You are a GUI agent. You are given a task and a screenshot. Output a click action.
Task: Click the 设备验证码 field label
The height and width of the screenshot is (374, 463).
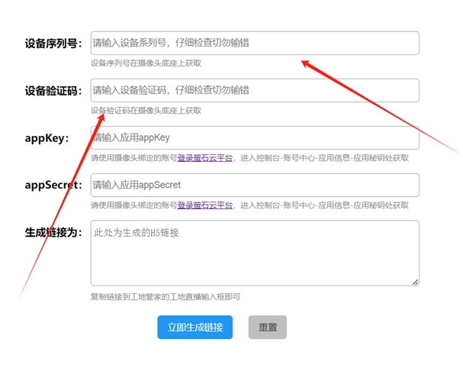coord(53,91)
